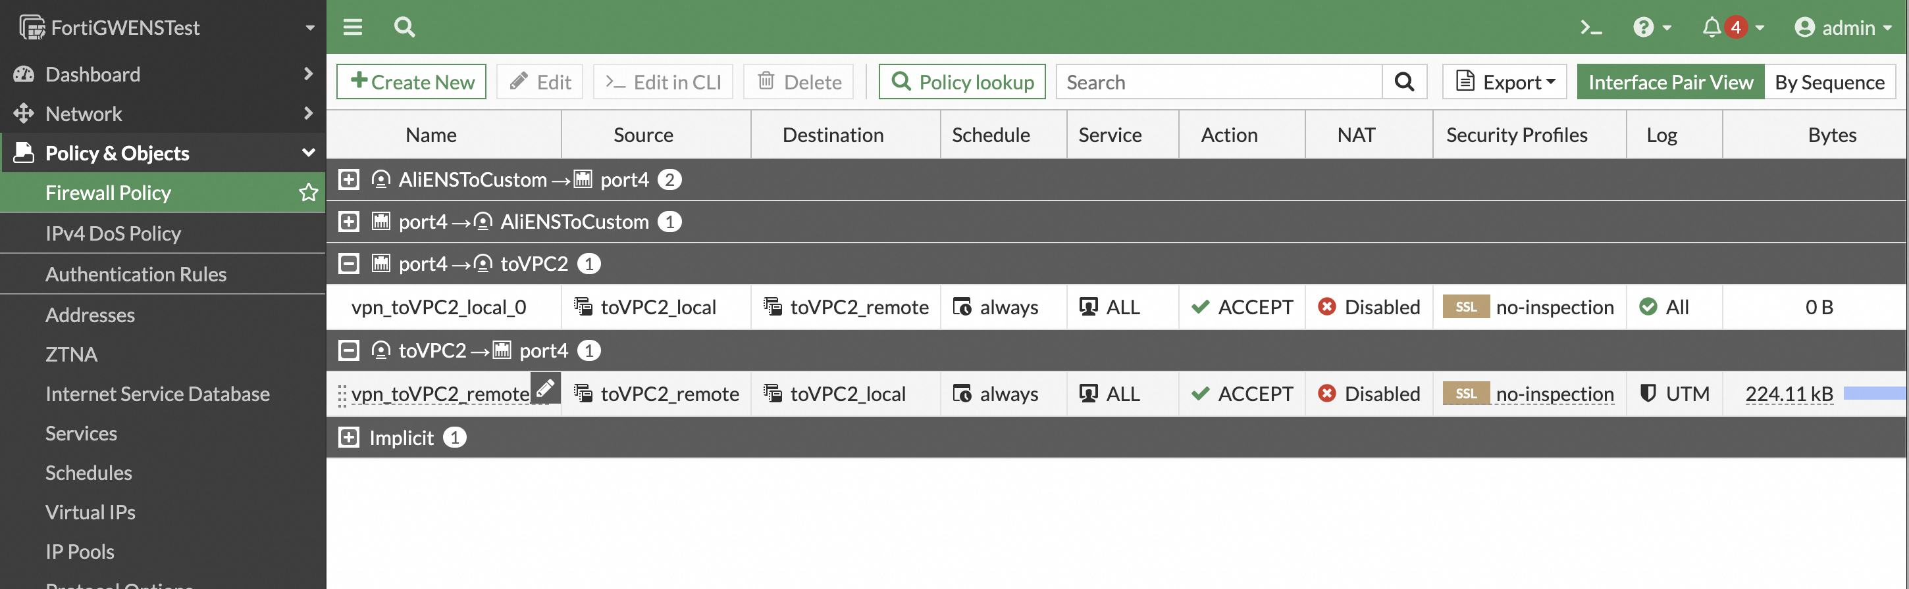Viewport: 1909px width, 589px height.
Task: Click ALL service icon in vpn_toVPC2_local_0 row
Action: [1089, 306]
